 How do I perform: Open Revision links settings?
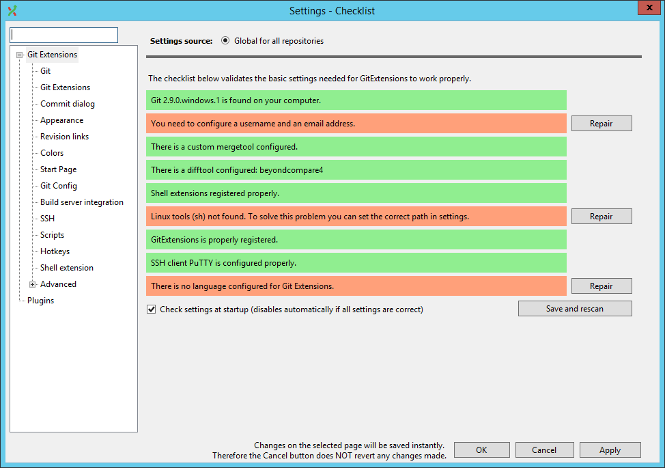click(x=64, y=137)
